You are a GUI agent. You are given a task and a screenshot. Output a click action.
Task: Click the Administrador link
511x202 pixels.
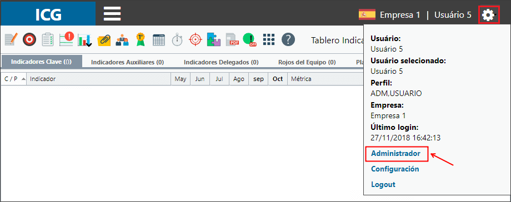pyautogui.click(x=396, y=154)
